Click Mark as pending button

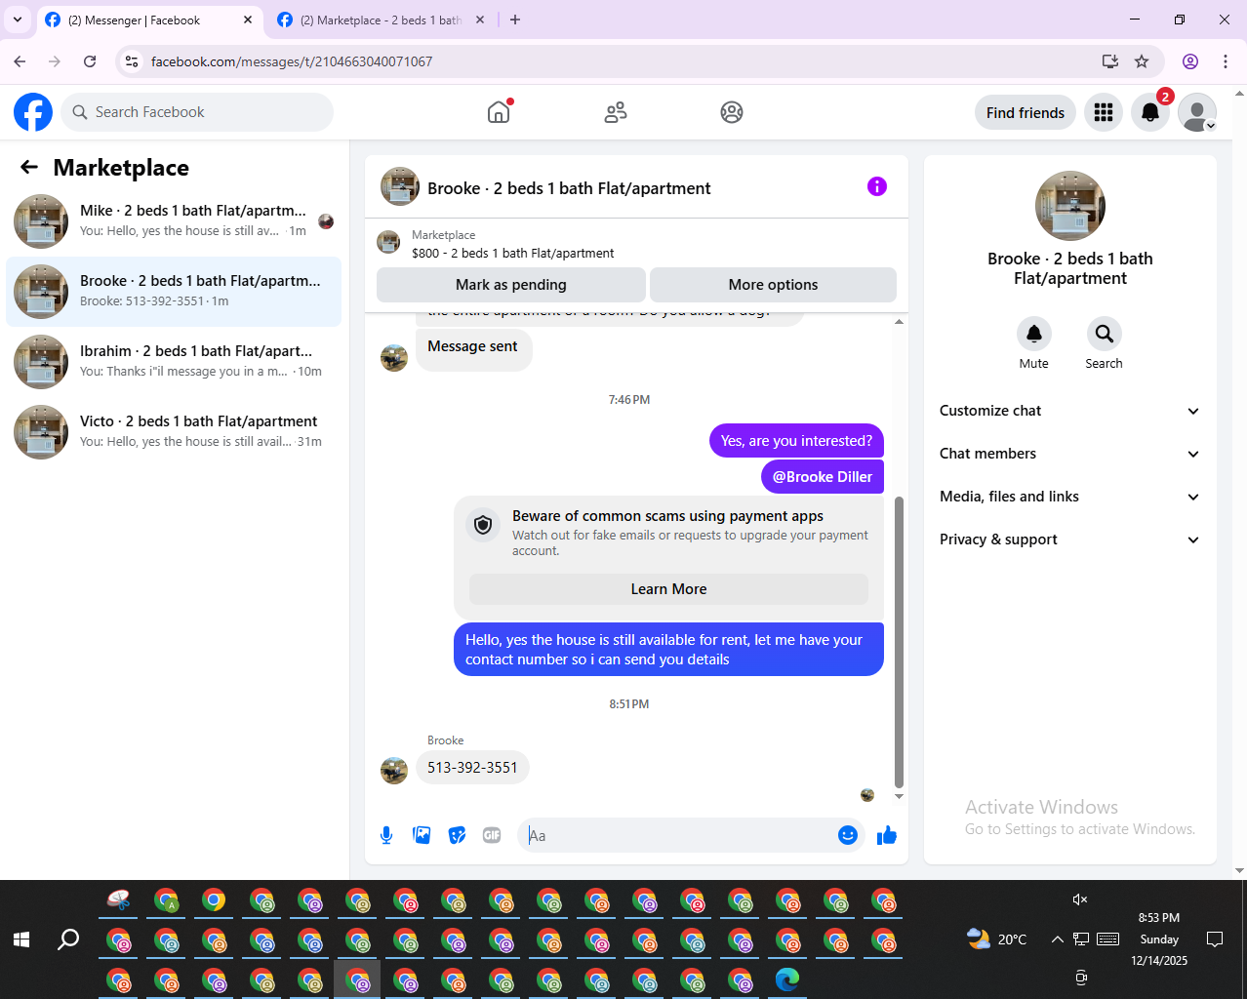pos(511,285)
